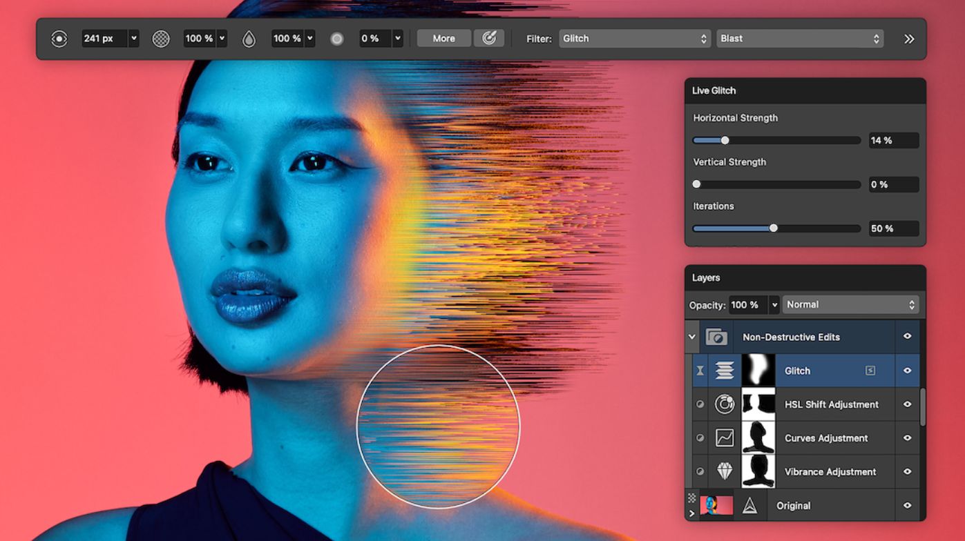Image resolution: width=965 pixels, height=541 pixels.
Task: Open the Blast preset dropdown
Action: [x=800, y=39]
